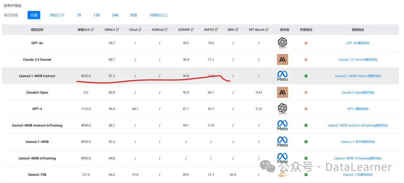This screenshot has width=404, height=183.
Task: Click GPT-4o MATH score 76.6
Action: pyautogui.click(x=211, y=43)
